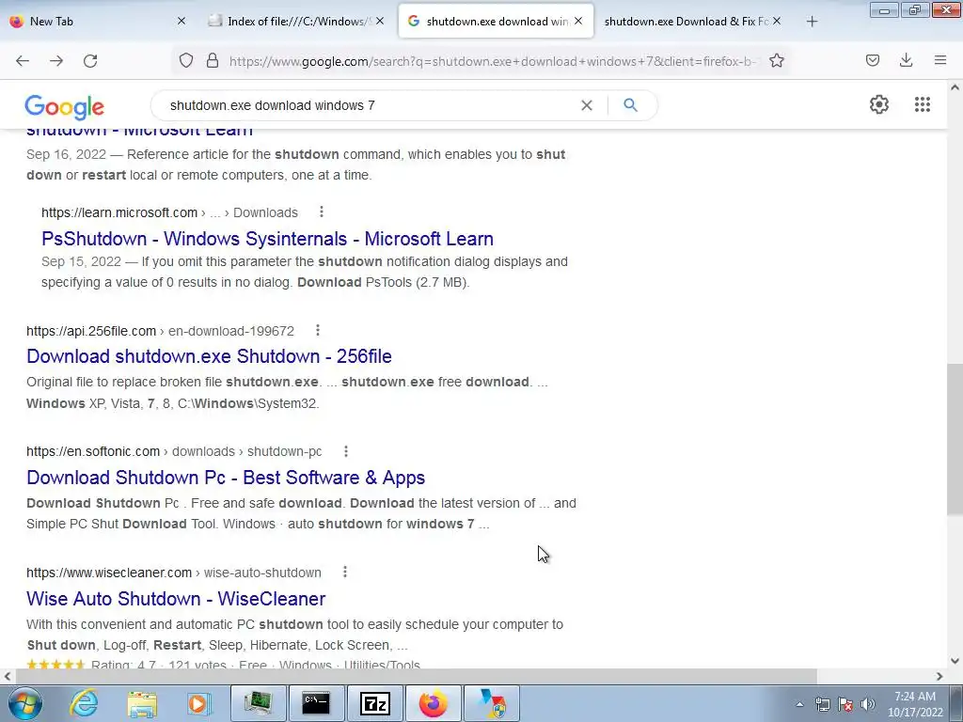Viewport: 963px width, 722px height.
Task: Open Wise Auto Shutdown - WiseCleaner link
Action: click(176, 598)
